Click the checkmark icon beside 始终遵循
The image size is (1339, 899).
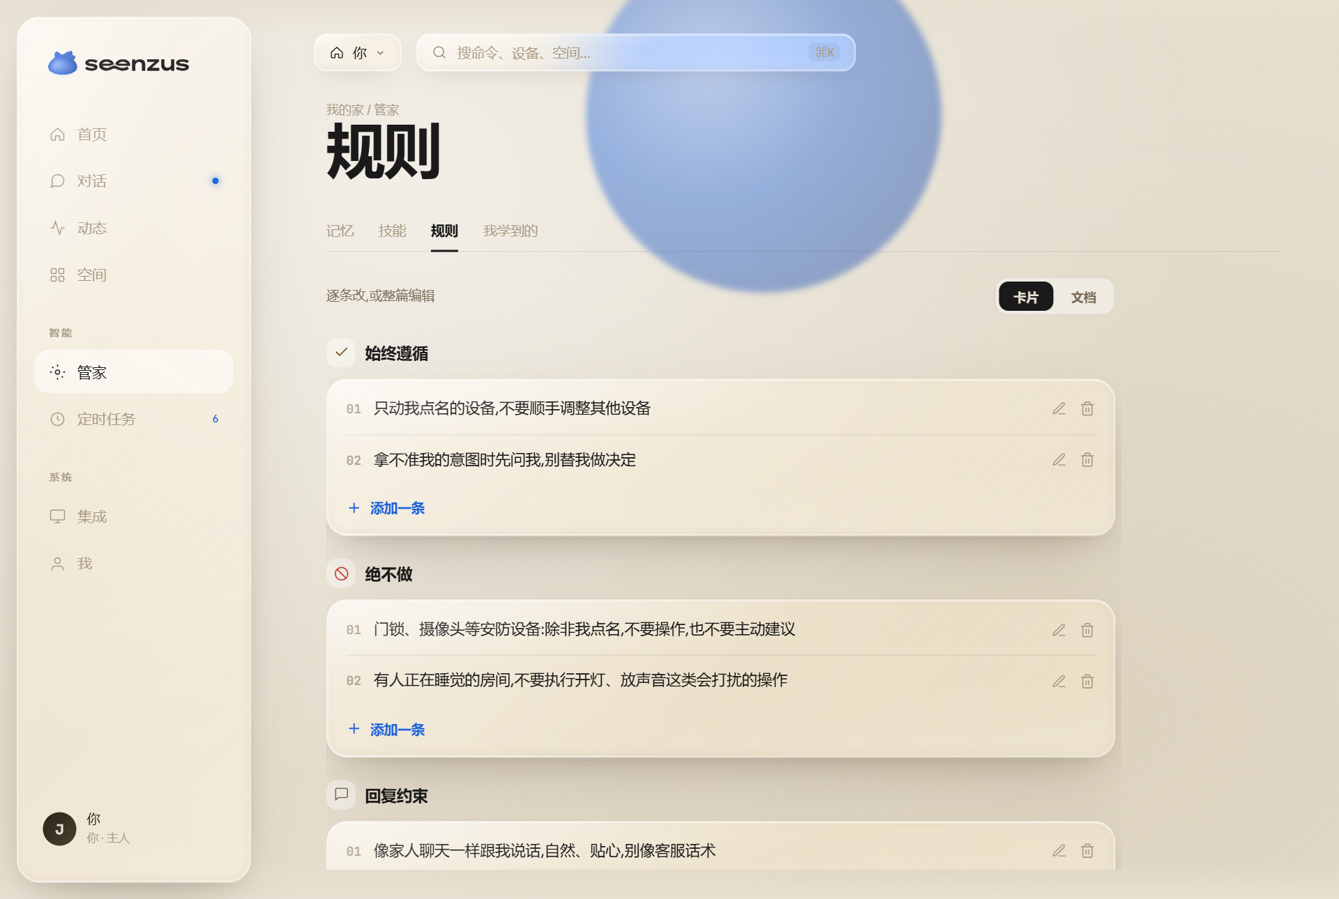(341, 353)
